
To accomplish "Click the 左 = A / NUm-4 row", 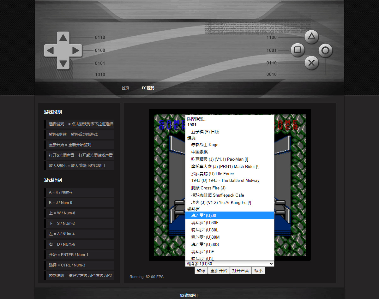I will (79, 234).
